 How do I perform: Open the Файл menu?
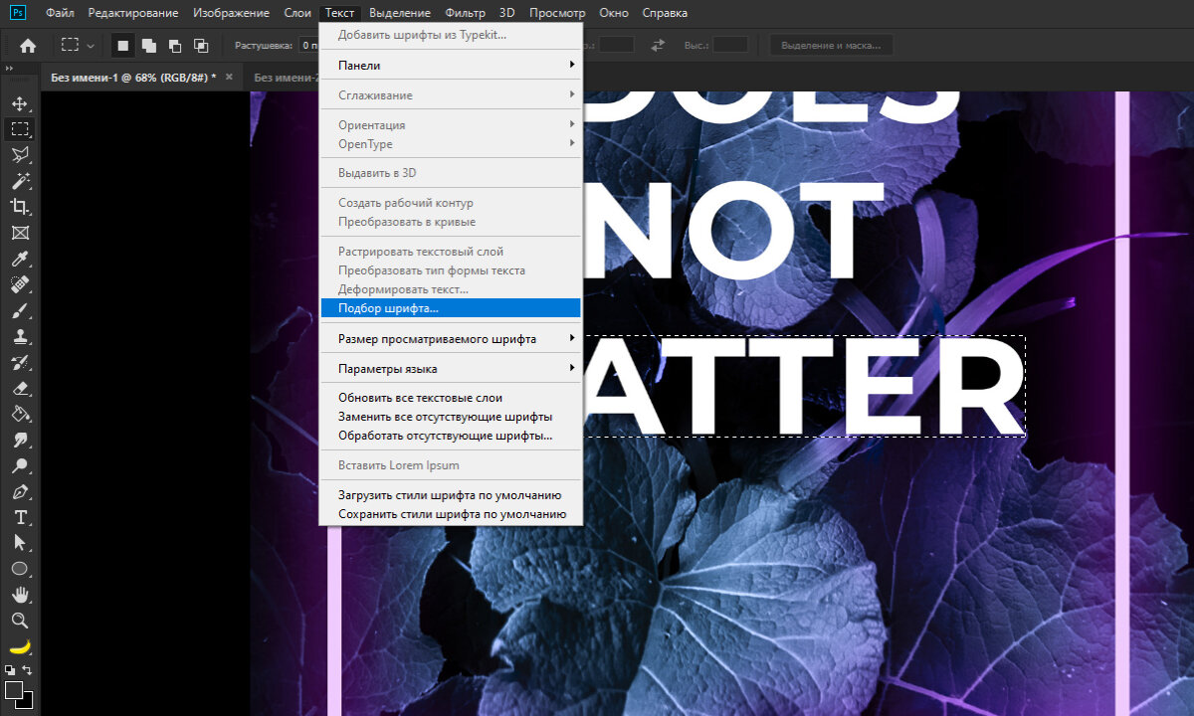pos(60,13)
